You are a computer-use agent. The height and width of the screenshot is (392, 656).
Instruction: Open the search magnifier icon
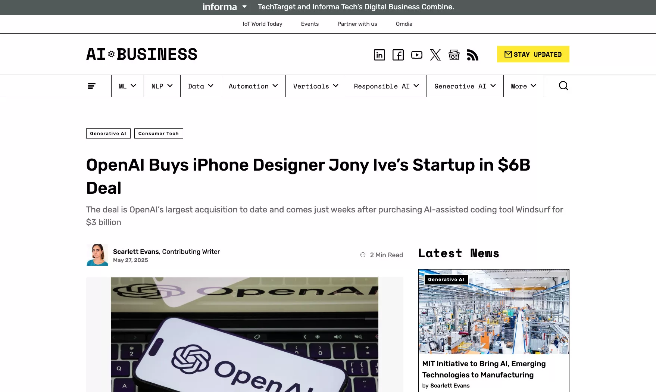[563, 86]
